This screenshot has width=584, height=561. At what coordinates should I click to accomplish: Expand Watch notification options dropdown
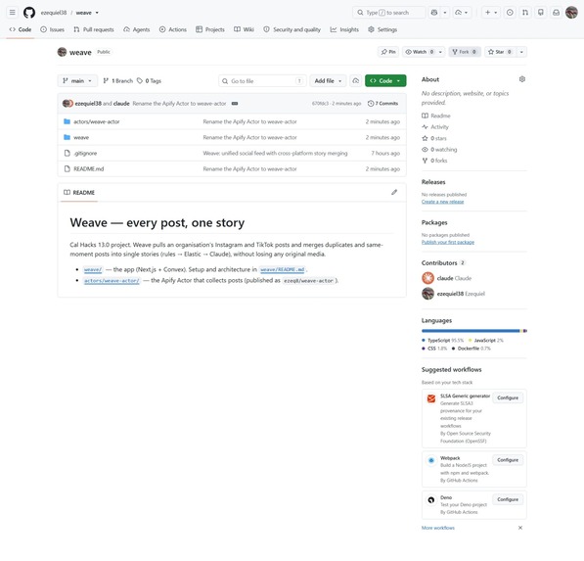pyautogui.click(x=440, y=52)
